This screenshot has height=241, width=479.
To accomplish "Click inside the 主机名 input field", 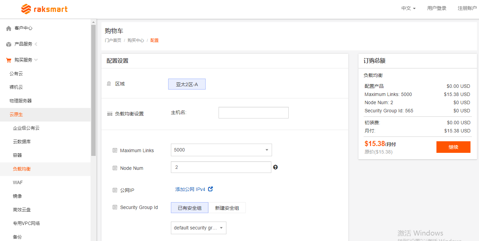I will pos(253,112).
